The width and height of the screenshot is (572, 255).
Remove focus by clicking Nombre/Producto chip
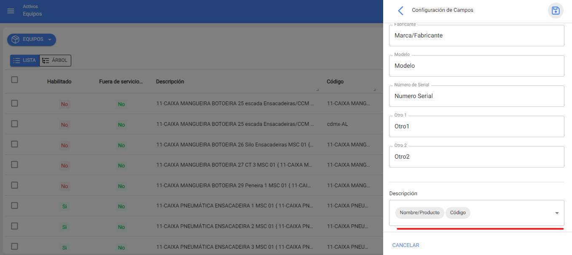click(419, 213)
